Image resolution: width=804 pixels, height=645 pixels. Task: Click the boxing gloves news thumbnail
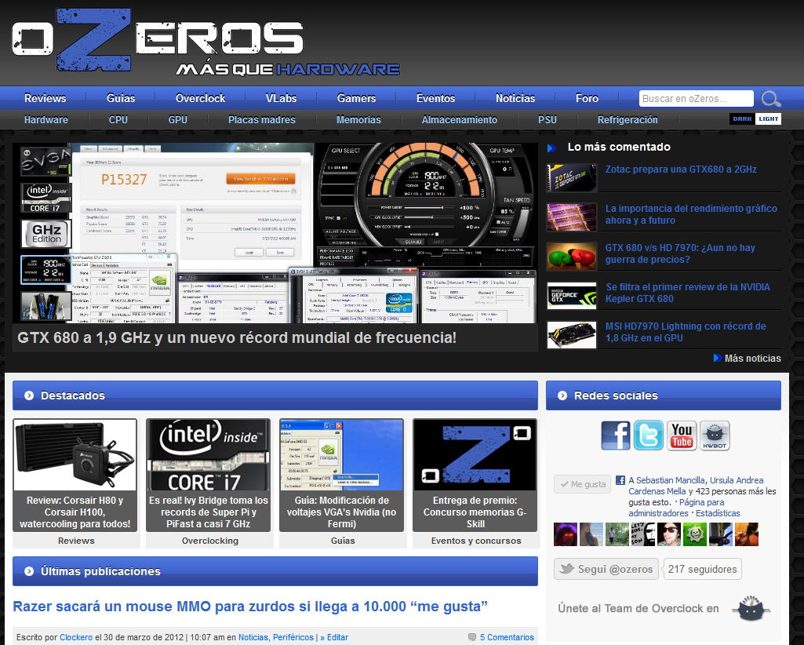coord(572,256)
